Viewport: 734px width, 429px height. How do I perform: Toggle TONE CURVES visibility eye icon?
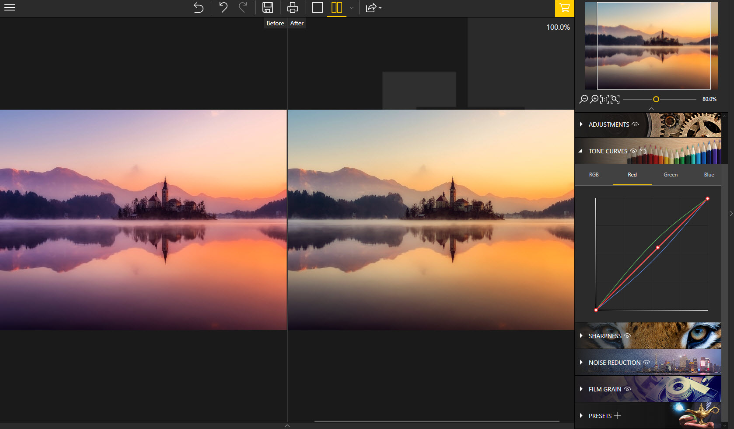[634, 151]
